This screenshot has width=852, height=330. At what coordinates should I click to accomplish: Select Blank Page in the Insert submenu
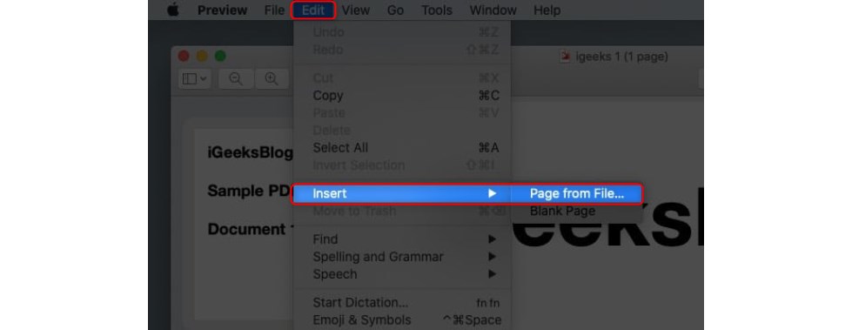coord(576,211)
